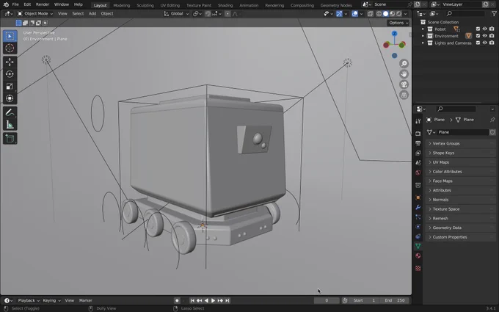Select the Add Cube tool
The image size is (499, 312).
coord(10,139)
